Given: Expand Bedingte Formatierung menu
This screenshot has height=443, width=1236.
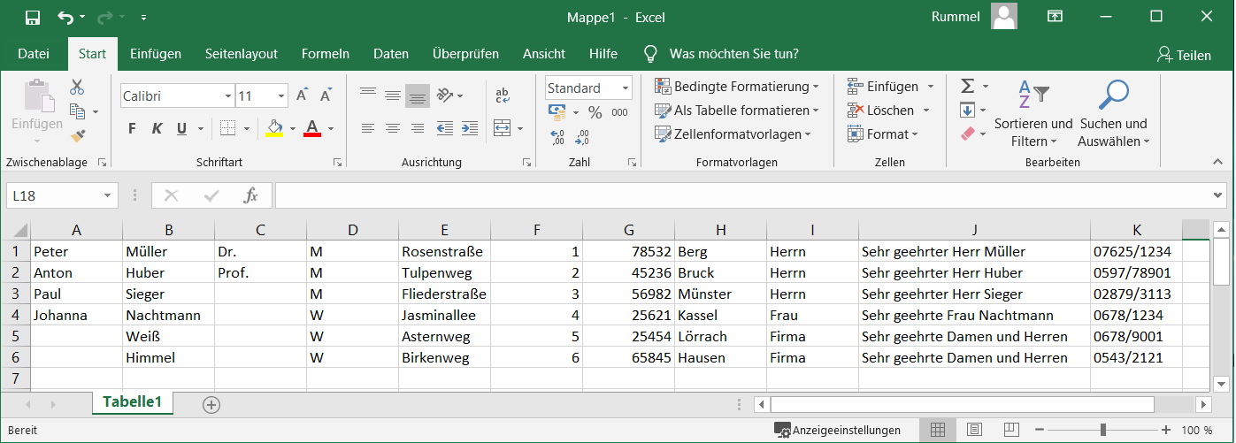Looking at the screenshot, I should pos(736,87).
